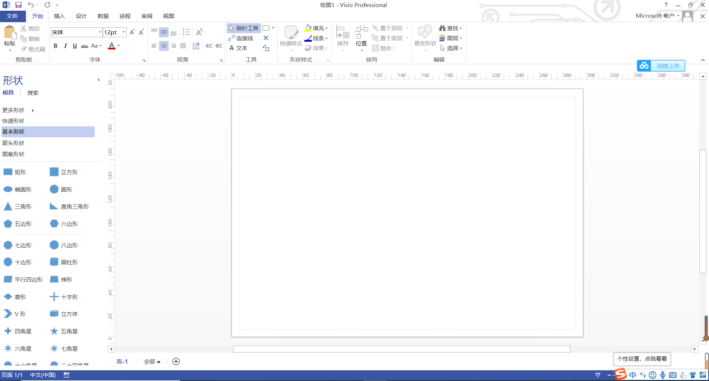Select the Text (文本) tool
The height and width of the screenshot is (381, 709).
(238, 48)
